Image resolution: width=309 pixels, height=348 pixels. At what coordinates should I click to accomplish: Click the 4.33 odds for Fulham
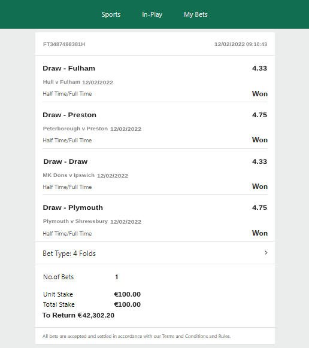click(259, 68)
